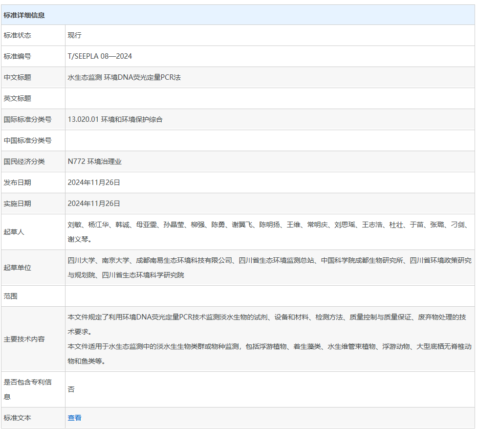The image size is (478, 431).
Task: Click the 标准详细信息 table header
Action: 24,15
